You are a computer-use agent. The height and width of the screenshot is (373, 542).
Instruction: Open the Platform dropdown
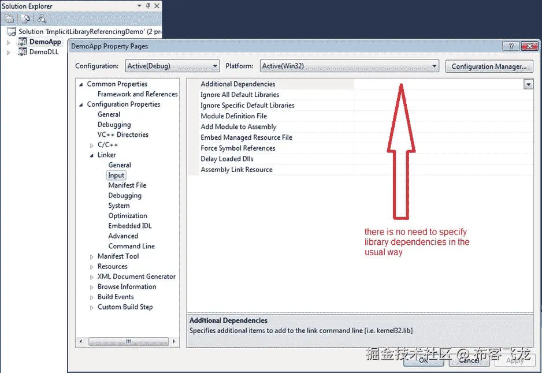[x=350, y=66]
